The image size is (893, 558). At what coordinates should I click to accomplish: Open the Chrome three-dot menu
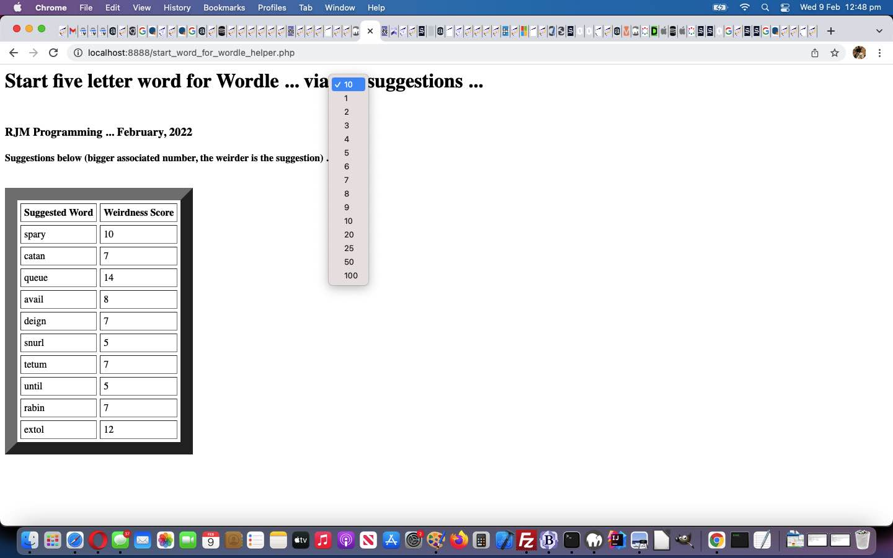pyautogui.click(x=880, y=53)
